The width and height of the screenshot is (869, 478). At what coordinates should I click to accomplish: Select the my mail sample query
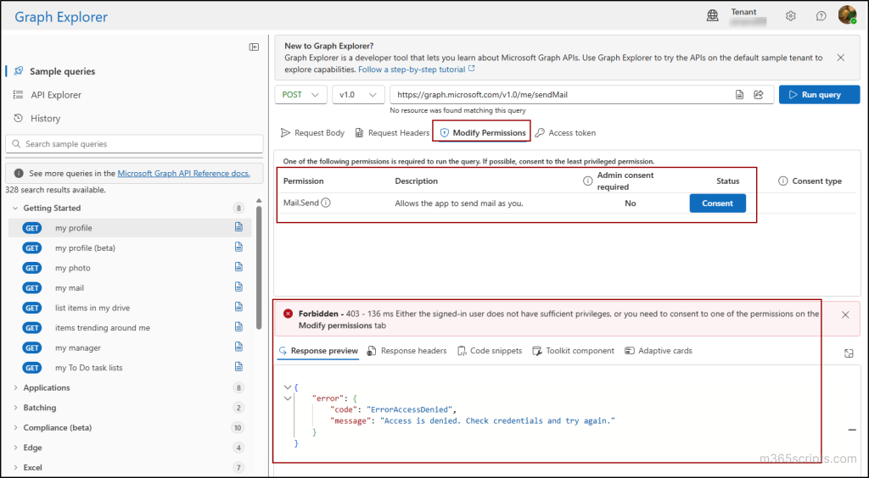[130, 287]
